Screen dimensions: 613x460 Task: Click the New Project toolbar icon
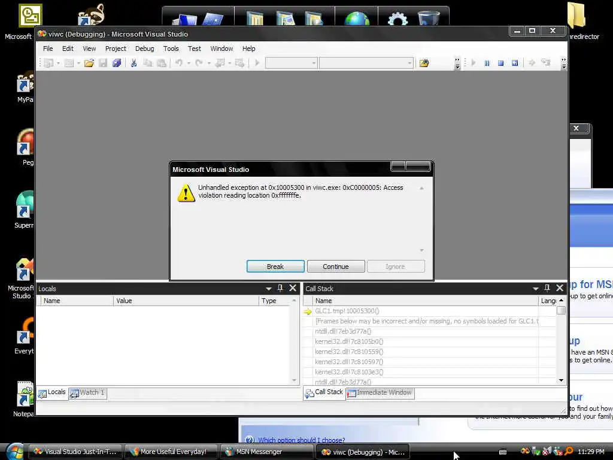pos(48,63)
